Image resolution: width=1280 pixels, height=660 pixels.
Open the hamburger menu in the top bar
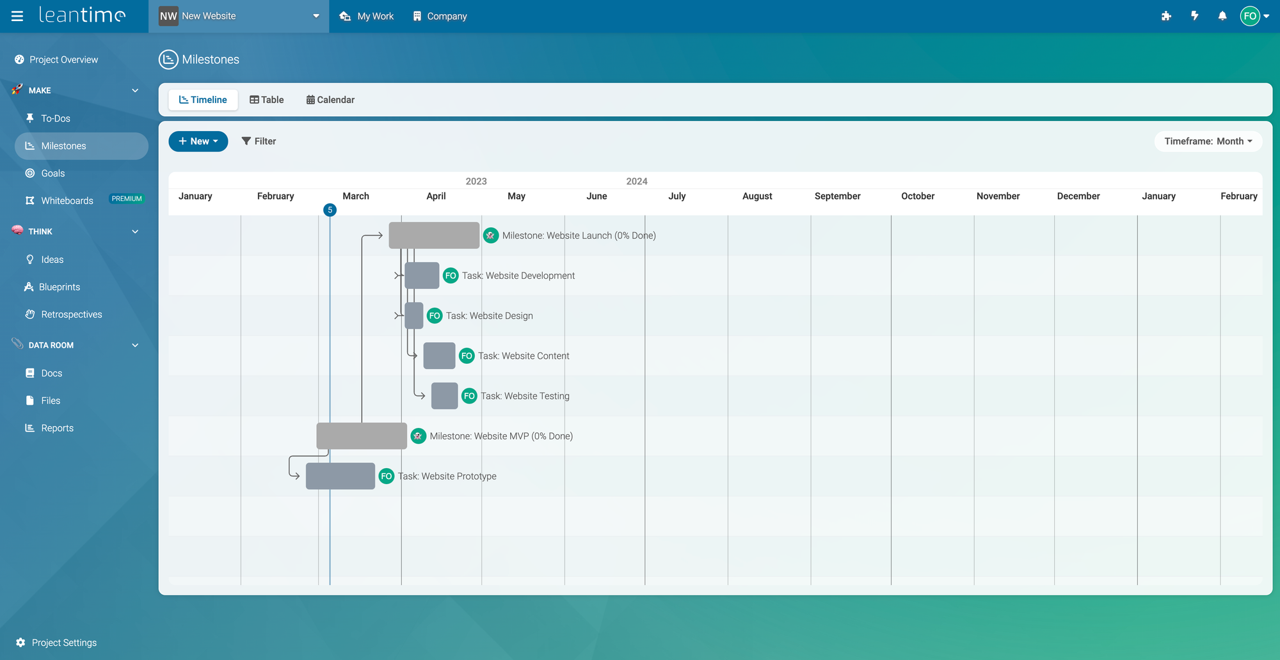point(17,16)
